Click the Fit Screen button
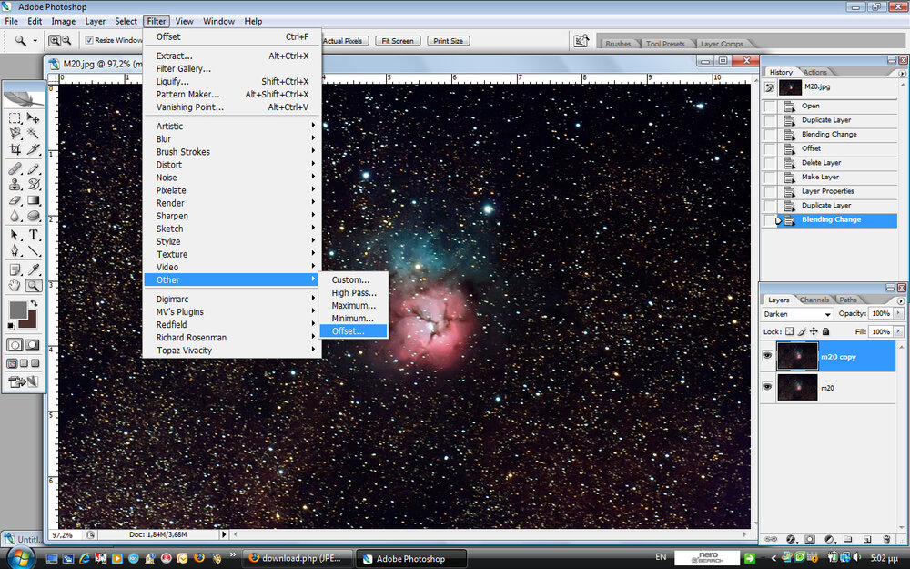910x569 pixels. click(x=397, y=41)
